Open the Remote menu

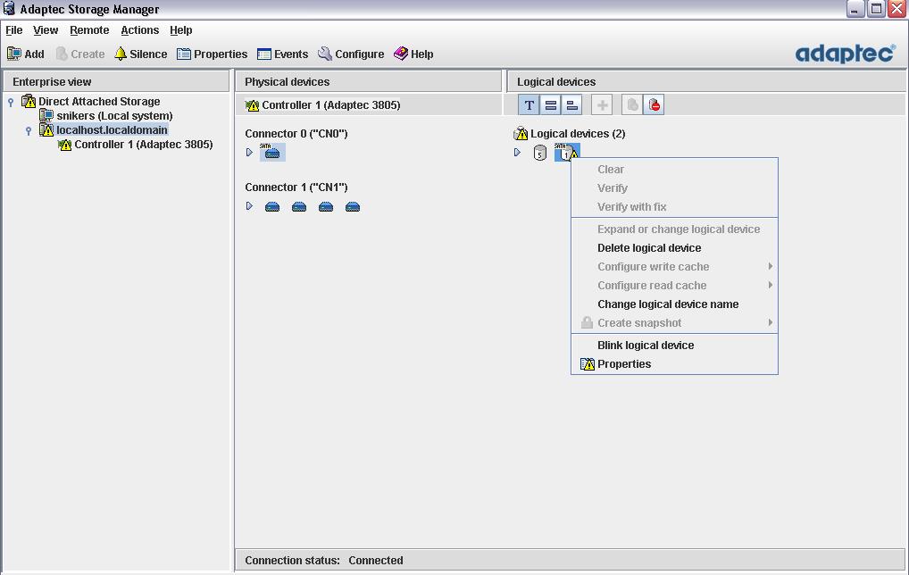tap(89, 29)
